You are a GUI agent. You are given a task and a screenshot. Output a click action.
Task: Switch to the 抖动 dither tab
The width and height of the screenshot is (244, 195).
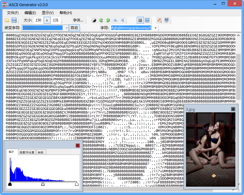[x=41, y=152]
